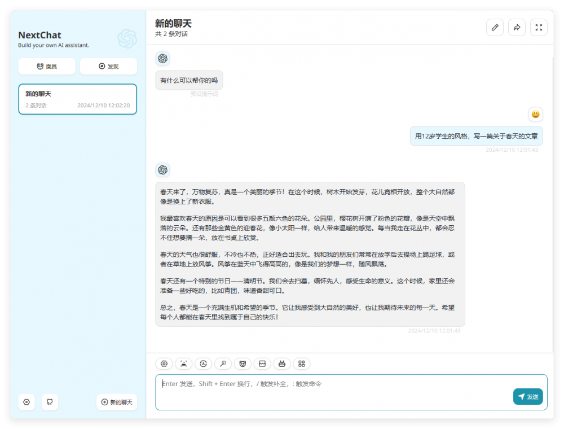Open chat settings hexagon icon above input
Screen dimensions: 564x429
pyautogui.click(x=164, y=364)
